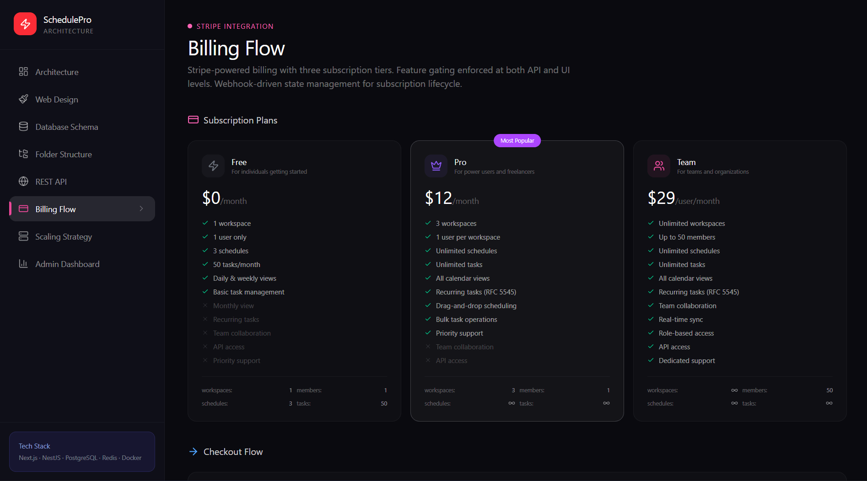Click the arrow icon beside Checkout Flow
This screenshot has height=481, width=867.
pyautogui.click(x=193, y=451)
